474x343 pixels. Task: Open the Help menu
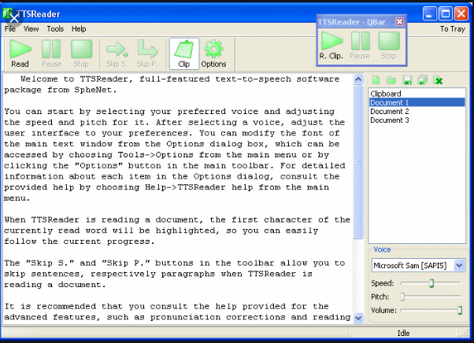point(79,29)
